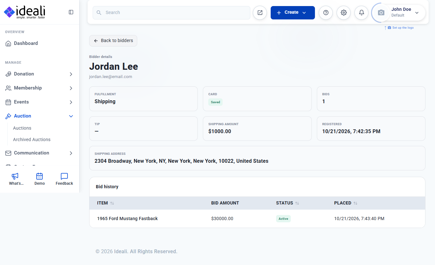This screenshot has height=265, width=435.
Task: Click the Shipping fulfillment value
Action: pyautogui.click(x=105, y=102)
